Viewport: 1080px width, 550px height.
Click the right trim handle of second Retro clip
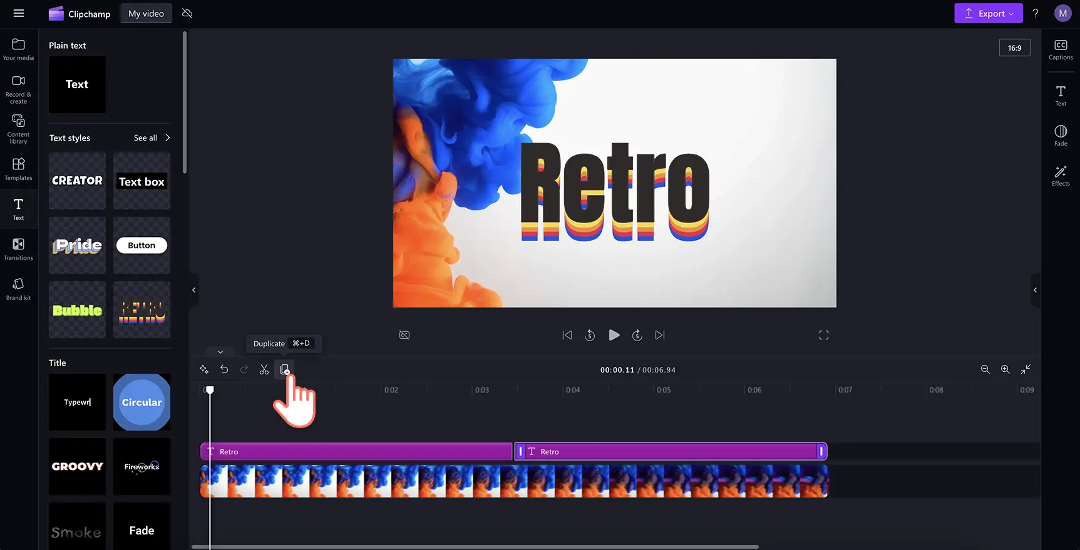click(x=821, y=451)
